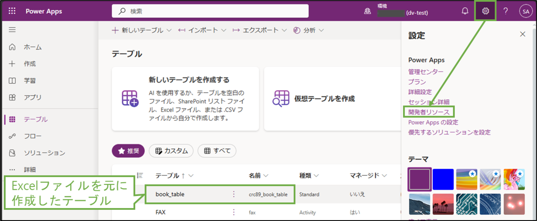The height and width of the screenshot is (221, 537).
Task: Click the virtual table card icon
Action: (281, 98)
